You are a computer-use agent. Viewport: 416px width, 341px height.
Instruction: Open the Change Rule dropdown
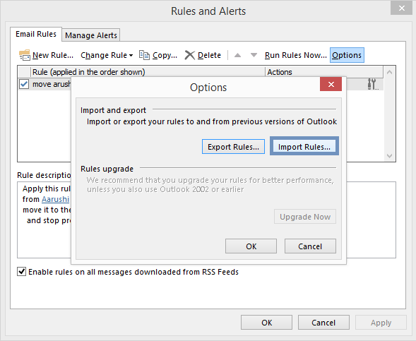[x=107, y=55]
